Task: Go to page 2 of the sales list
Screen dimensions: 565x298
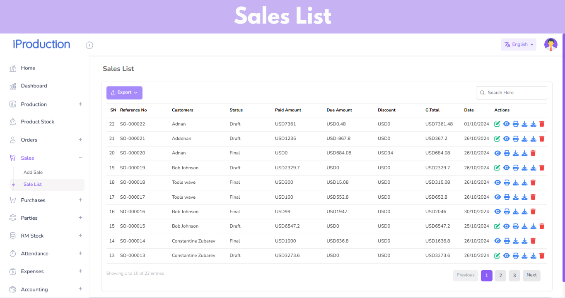Action: coord(500,276)
